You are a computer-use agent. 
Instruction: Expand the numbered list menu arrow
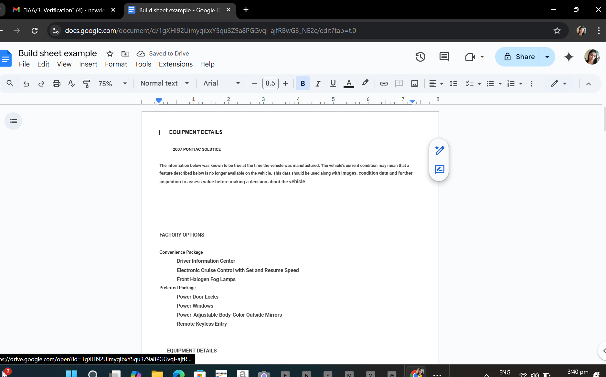tap(521, 84)
